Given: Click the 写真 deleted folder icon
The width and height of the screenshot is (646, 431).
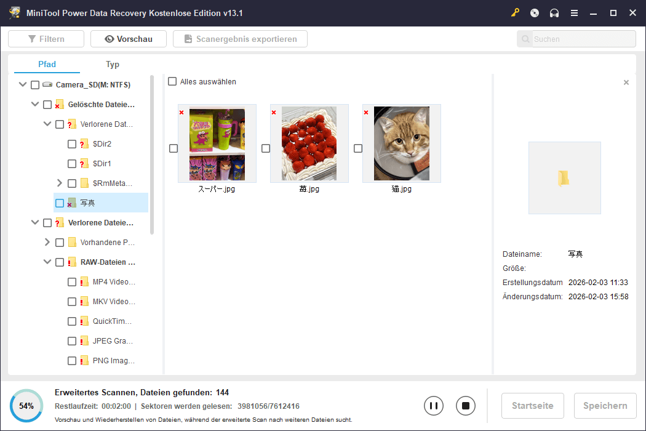Looking at the screenshot, I should pos(72,203).
